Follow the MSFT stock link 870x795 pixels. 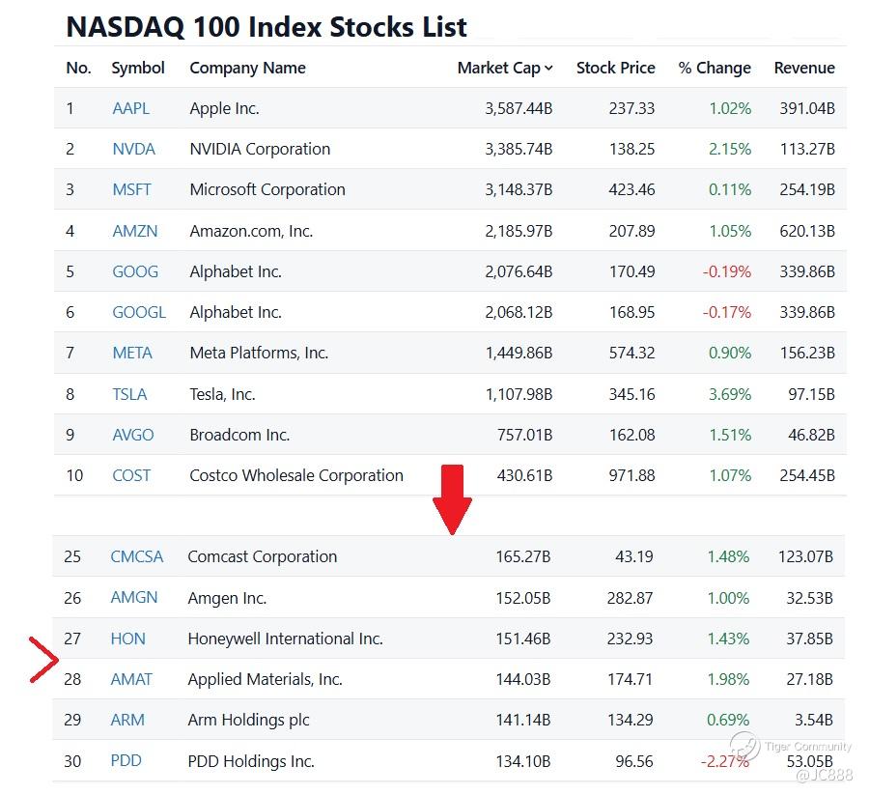pos(131,189)
